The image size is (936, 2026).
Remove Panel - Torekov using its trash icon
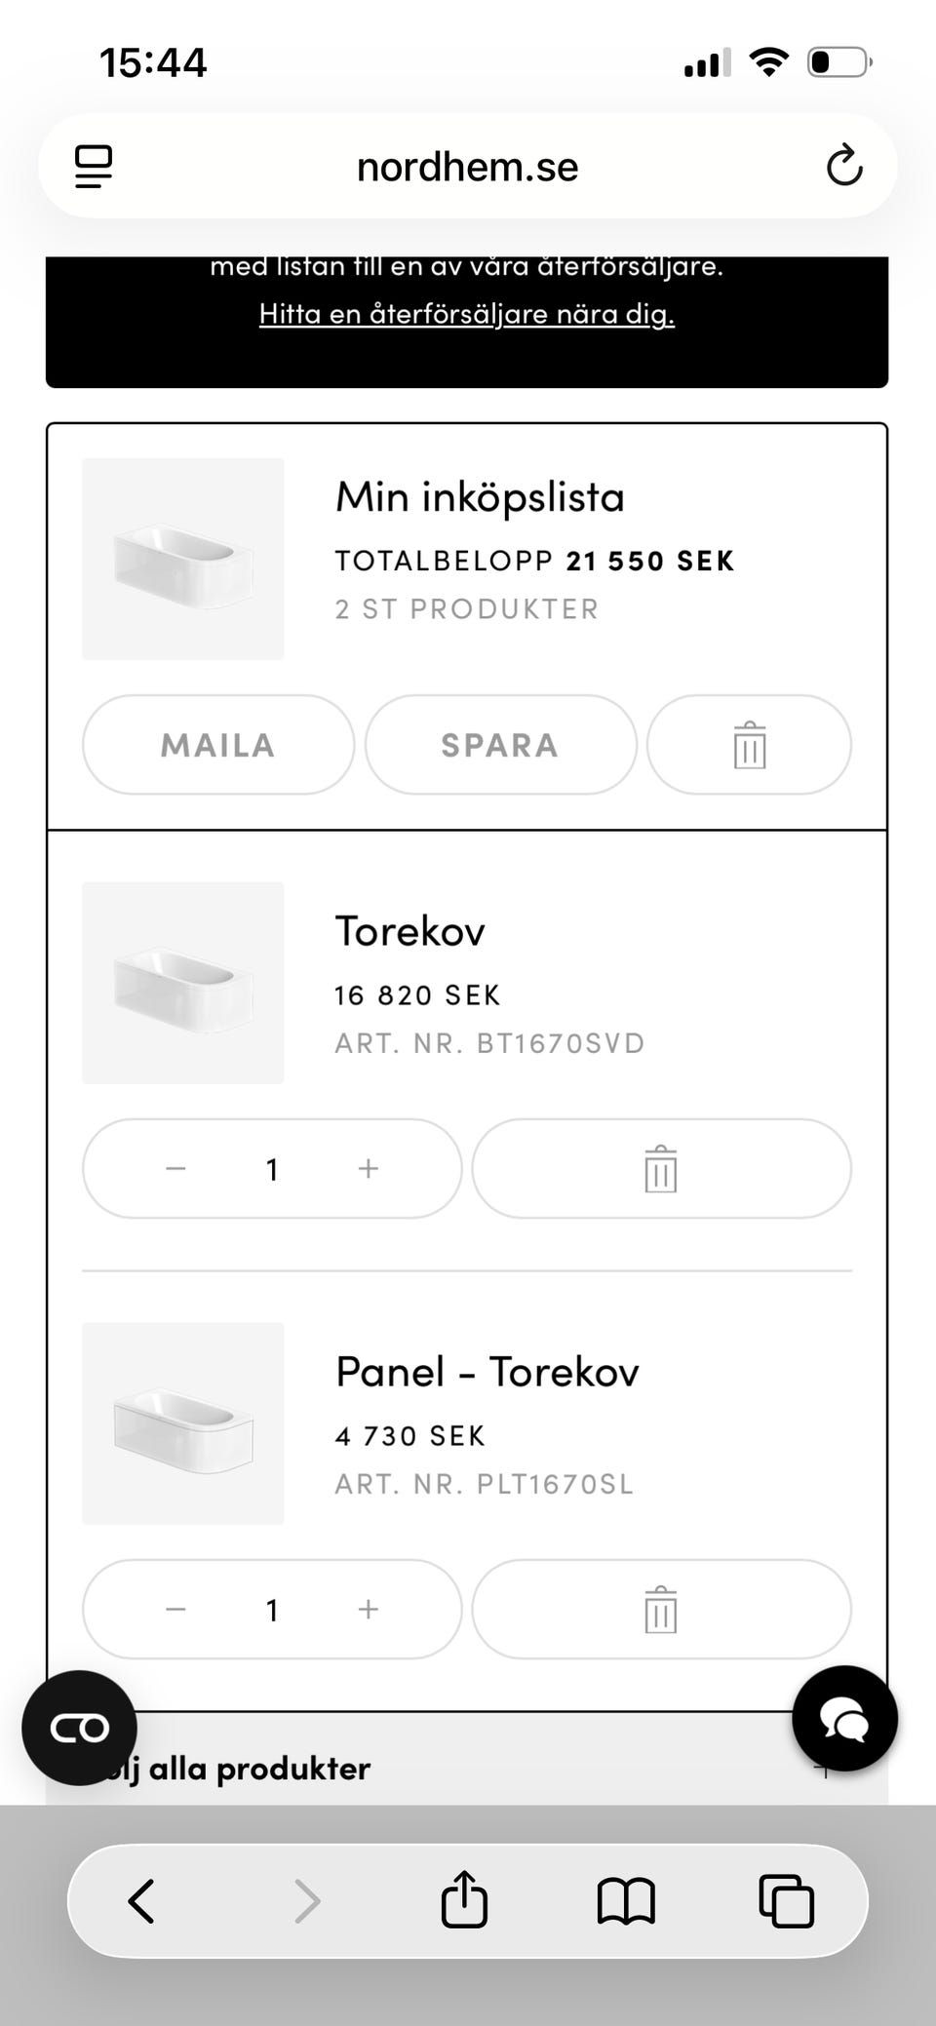661,1609
